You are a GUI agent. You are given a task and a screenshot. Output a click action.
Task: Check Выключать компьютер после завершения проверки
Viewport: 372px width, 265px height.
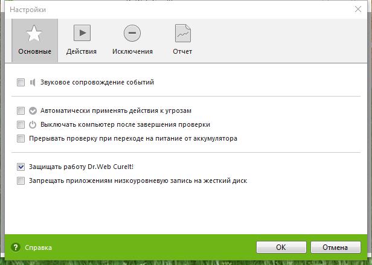21,124
